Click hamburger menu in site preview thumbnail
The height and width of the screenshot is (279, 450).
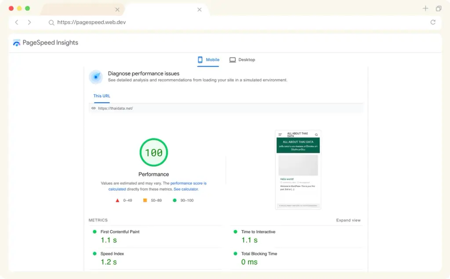click(280, 135)
